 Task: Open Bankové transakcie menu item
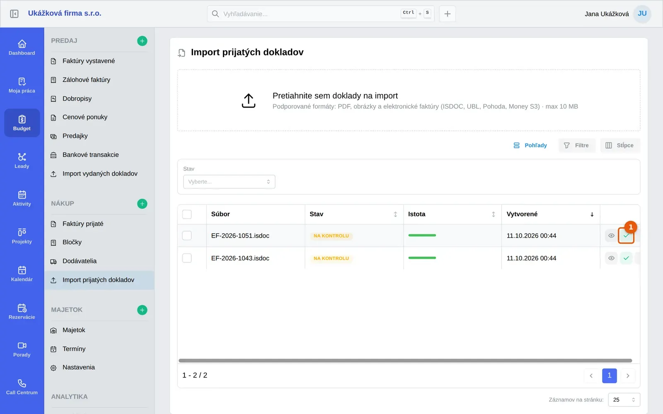click(x=99, y=155)
